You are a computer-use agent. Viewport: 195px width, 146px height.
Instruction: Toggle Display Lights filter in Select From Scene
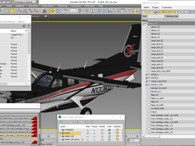click(x=152, y=12)
